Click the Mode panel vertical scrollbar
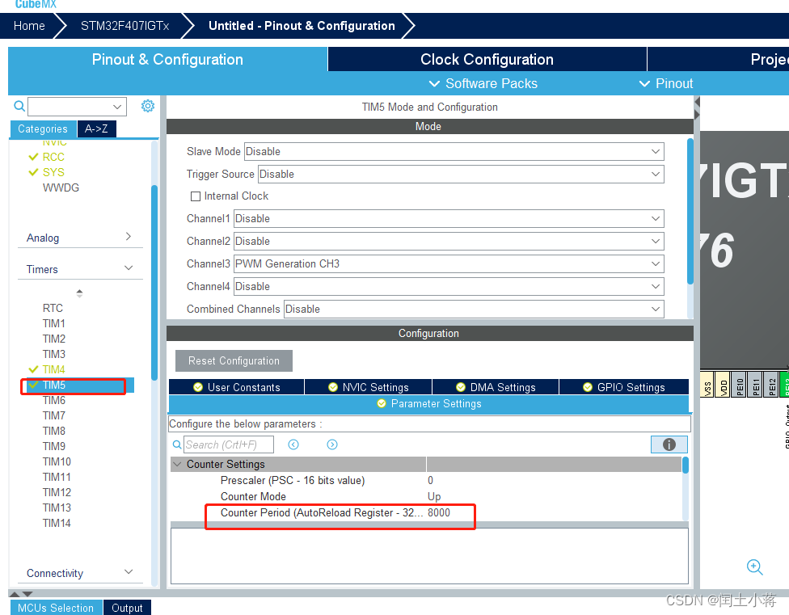The width and height of the screenshot is (789, 615). click(690, 211)
